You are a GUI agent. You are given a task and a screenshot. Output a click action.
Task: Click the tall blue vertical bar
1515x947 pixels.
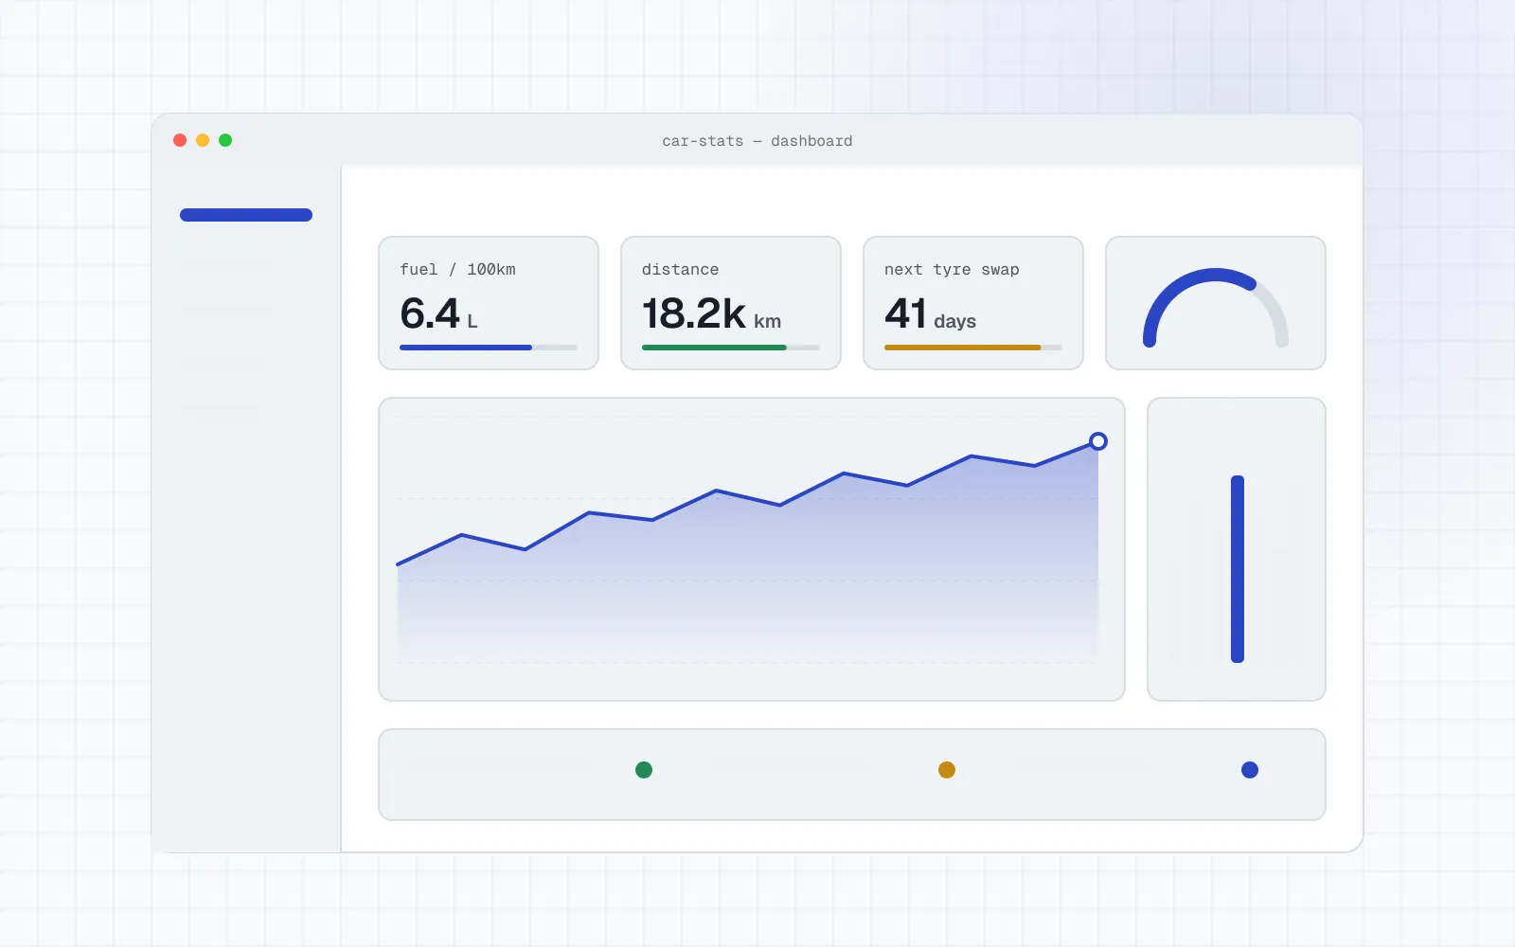coord(1238,569)
